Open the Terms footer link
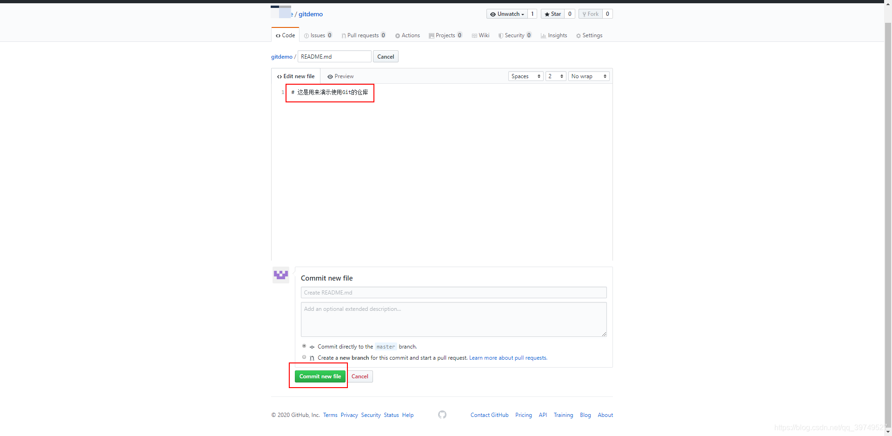Screen dimensions: 892x436 click(x=330, y=415)
